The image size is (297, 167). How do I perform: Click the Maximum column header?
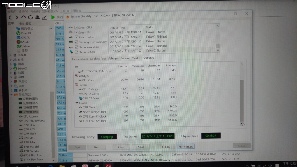153,66
